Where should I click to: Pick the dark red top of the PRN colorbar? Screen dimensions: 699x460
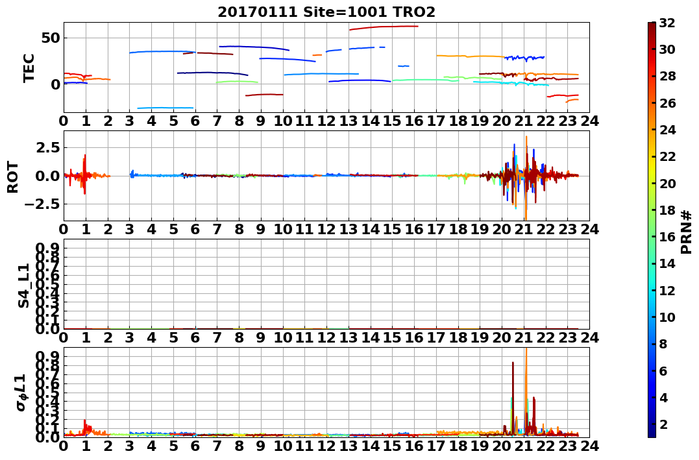click(x=652, y=27)
